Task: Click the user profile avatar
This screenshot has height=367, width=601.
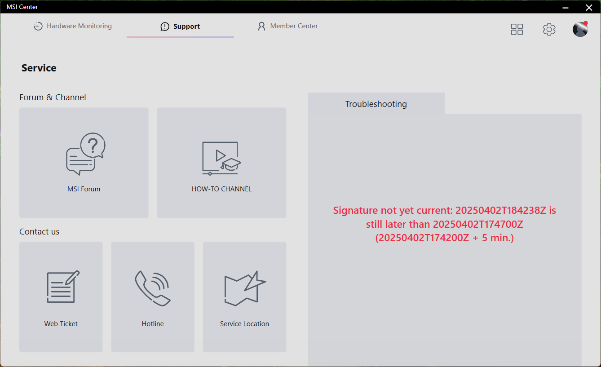Action: [580, 29]
